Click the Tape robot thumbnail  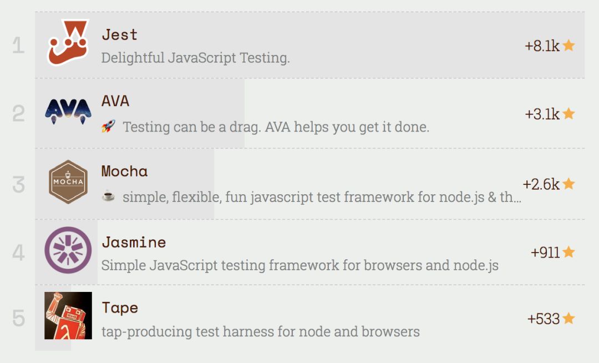tap(68, 315)
